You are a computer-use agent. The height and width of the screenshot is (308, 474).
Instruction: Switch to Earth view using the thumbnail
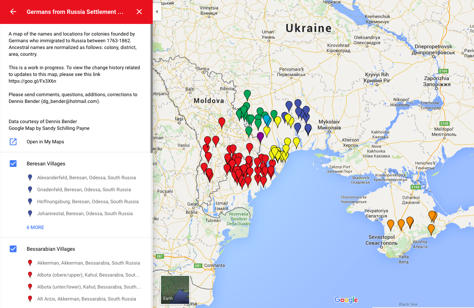175,289
